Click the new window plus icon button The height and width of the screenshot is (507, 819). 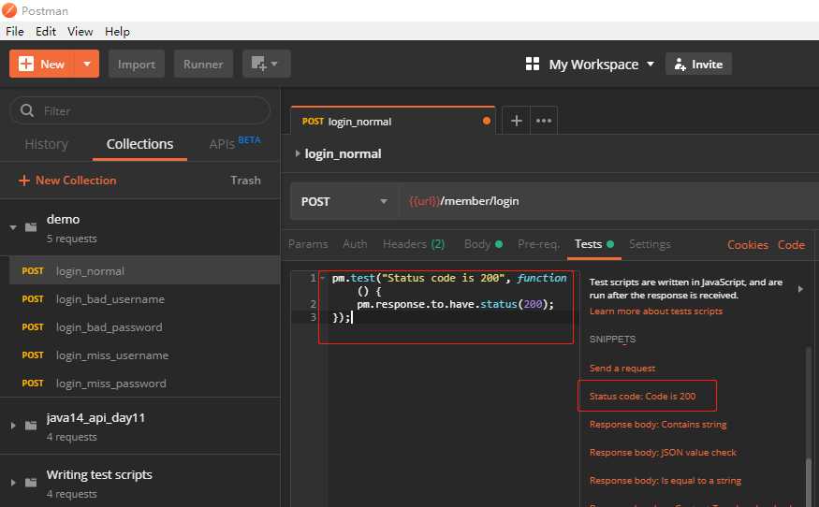[x=266, y=64]
